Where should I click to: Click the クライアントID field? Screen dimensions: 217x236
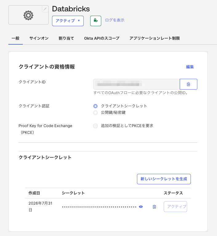click(137, 84)
